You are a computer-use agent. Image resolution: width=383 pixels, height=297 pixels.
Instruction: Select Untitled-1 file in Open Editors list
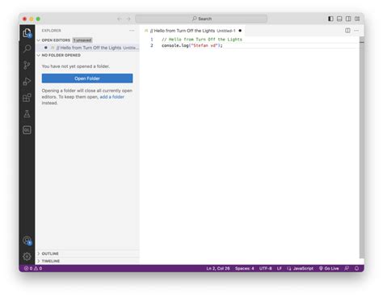point(87,48)
